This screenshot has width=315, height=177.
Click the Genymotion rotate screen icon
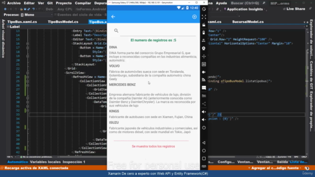pos(204,9)
